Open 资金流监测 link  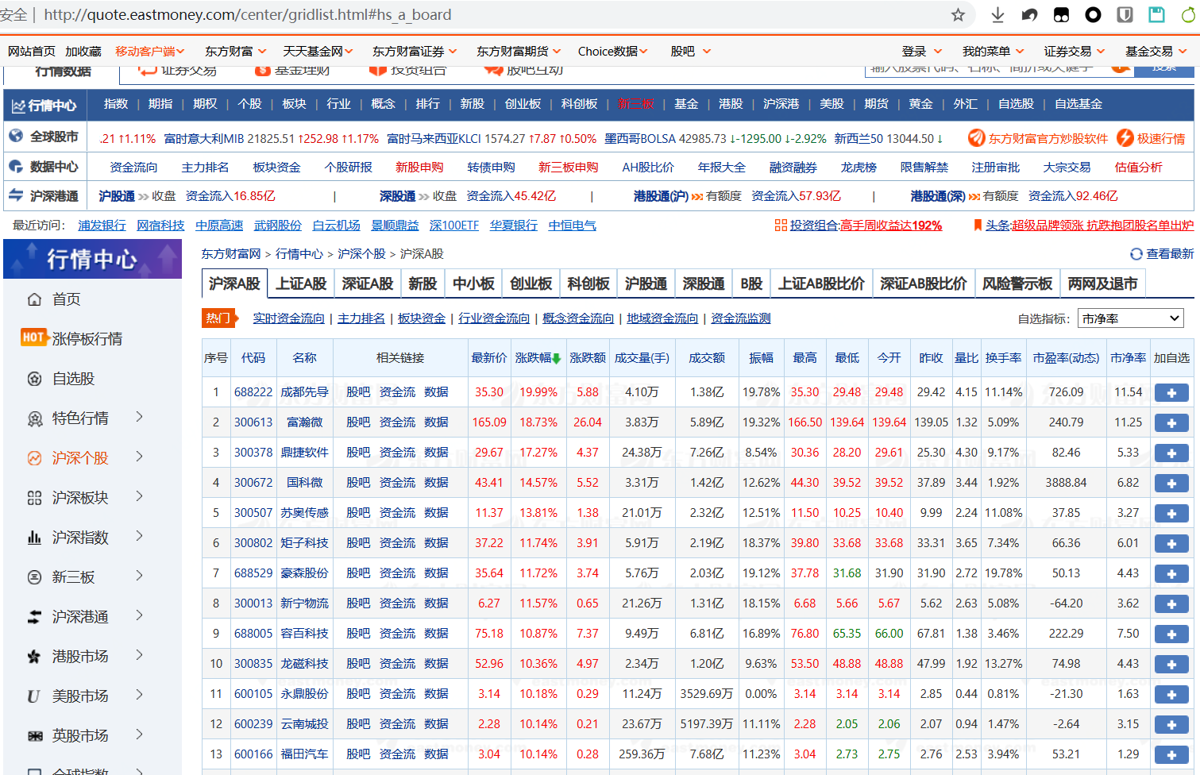741,318
